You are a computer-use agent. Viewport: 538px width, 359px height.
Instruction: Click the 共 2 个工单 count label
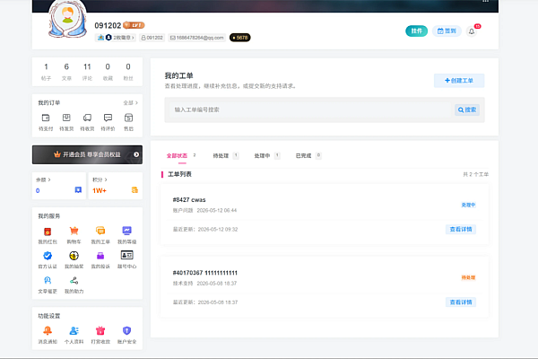pyautogui.click(x=475, y=174)
